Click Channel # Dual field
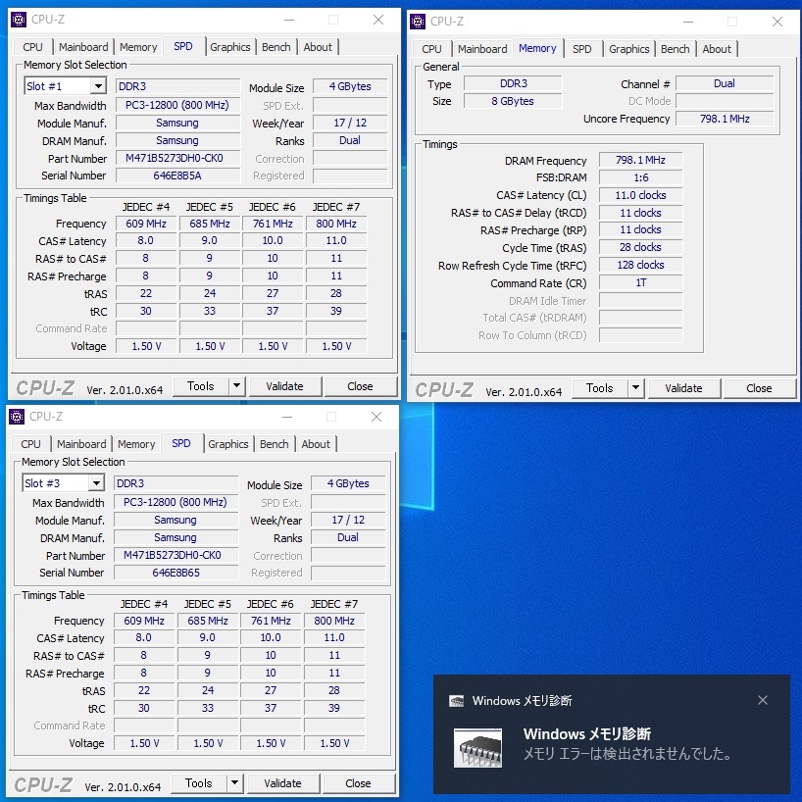Image resolution: width=802 pixels, height=802 pixels. pyautogui.click(x=725, y=83)
